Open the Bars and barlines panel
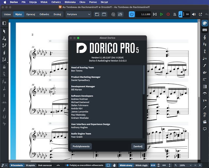 point(205,86)
